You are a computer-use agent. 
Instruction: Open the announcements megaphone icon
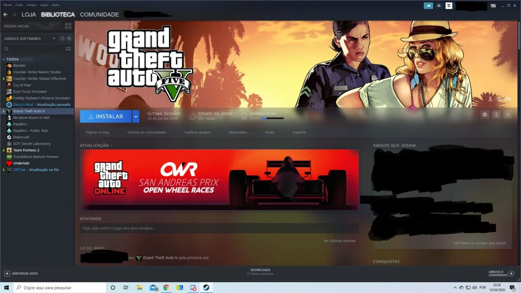point(428,6)
